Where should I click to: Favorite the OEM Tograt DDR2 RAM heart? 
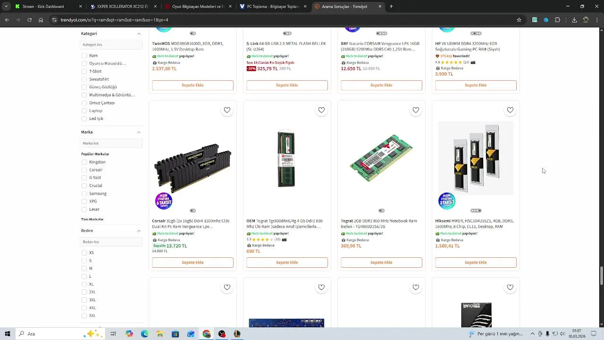(321, 110)
